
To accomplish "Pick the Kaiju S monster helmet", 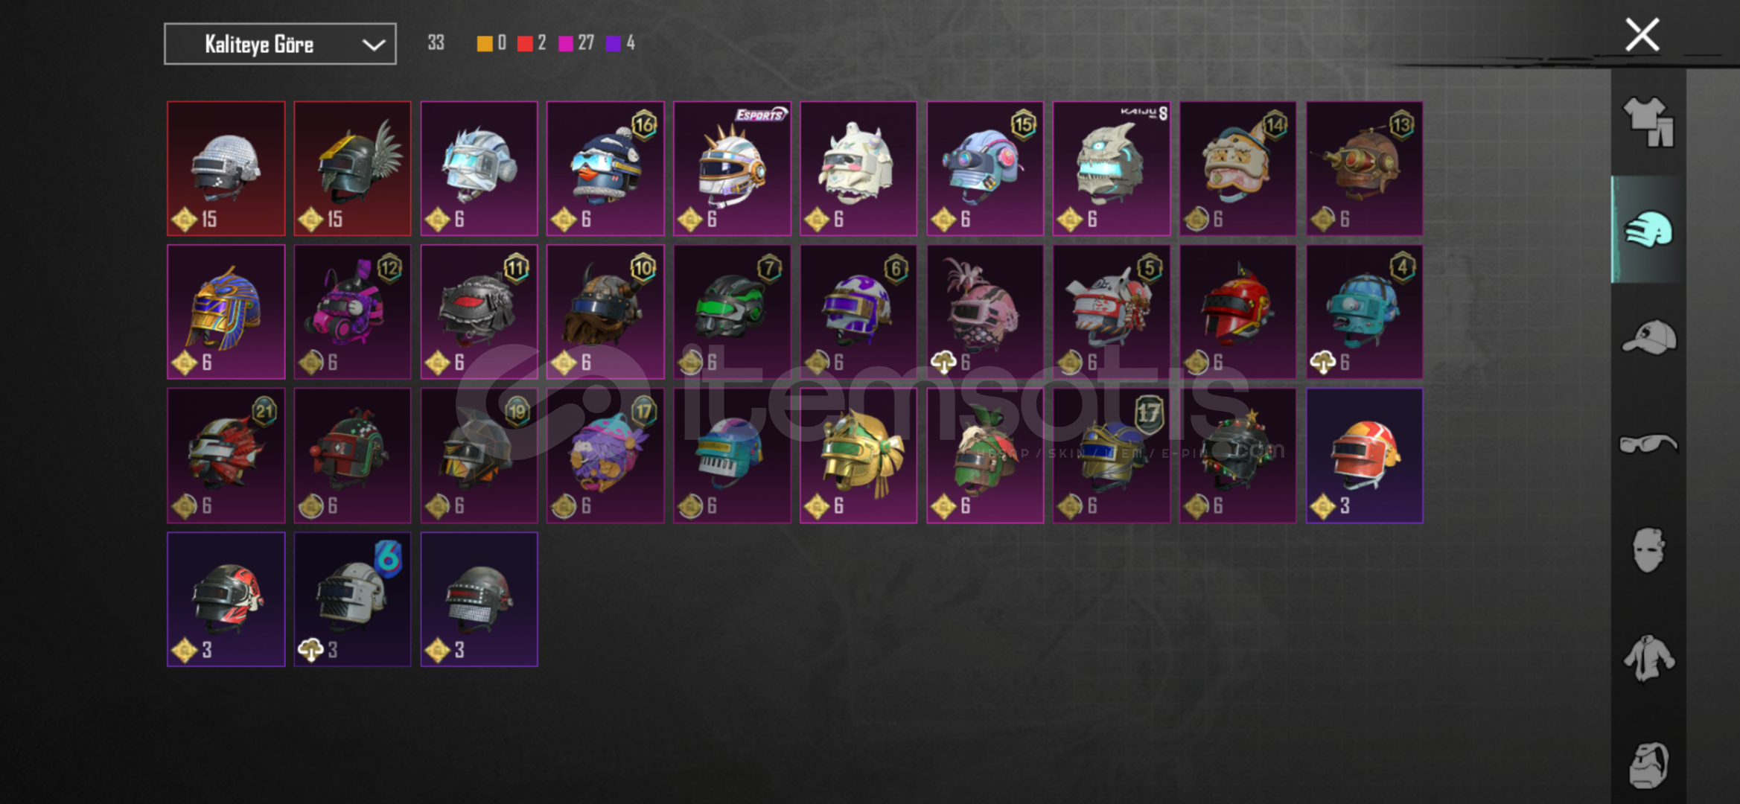I will pyautogui.click(x=1112, y=168).
